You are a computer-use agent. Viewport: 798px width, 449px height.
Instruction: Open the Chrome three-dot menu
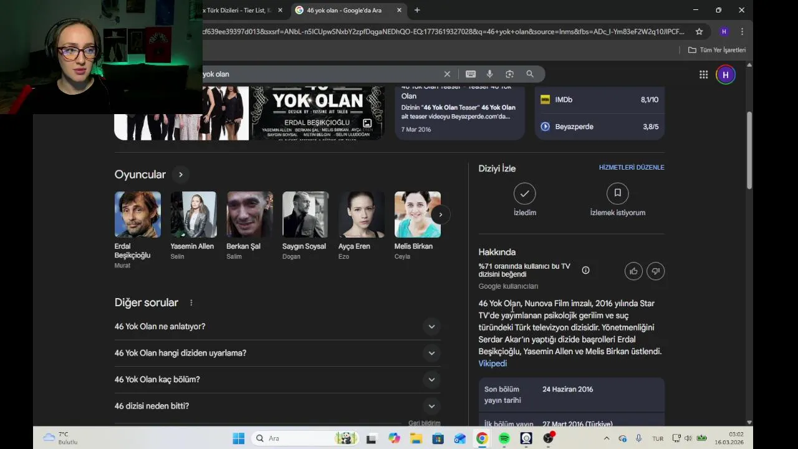[x=742, y=31]
